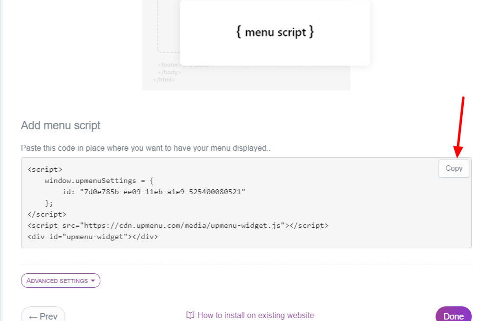Click the opening script tag on first line

click(44, 169)
